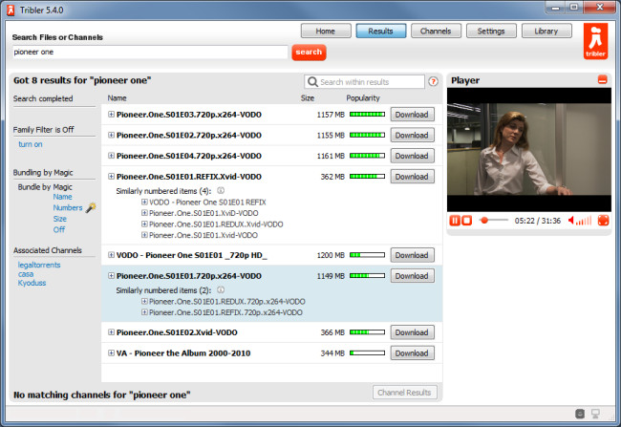Adjust the player volume bars
The width and height of the screenshot is (621, 427).
click(x=584, y=221)
